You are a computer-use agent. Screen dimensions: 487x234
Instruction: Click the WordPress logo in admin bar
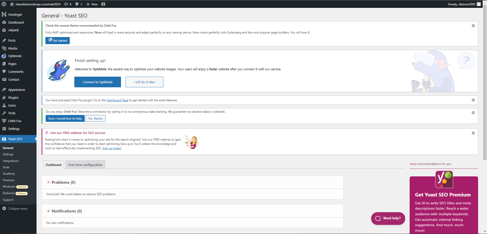click(x=4, y=4)
